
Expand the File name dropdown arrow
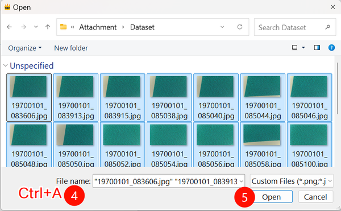[242, 181]
